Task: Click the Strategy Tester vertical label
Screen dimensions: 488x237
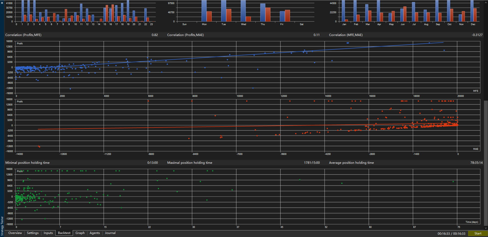Action: (2, 226)
